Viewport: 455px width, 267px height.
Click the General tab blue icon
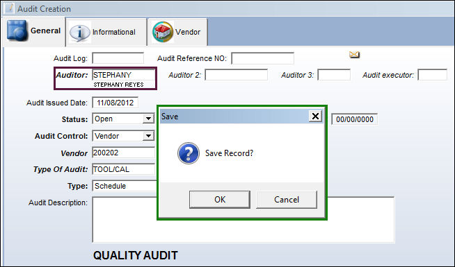tap(17, 31)
